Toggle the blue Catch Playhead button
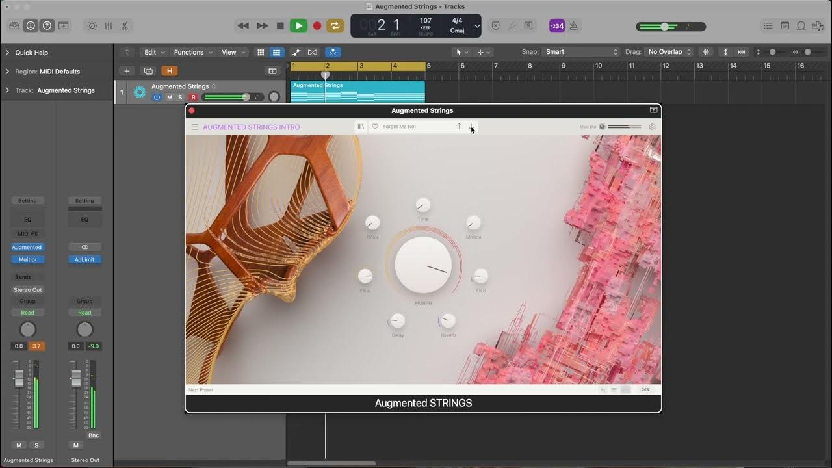 [334, 52]
